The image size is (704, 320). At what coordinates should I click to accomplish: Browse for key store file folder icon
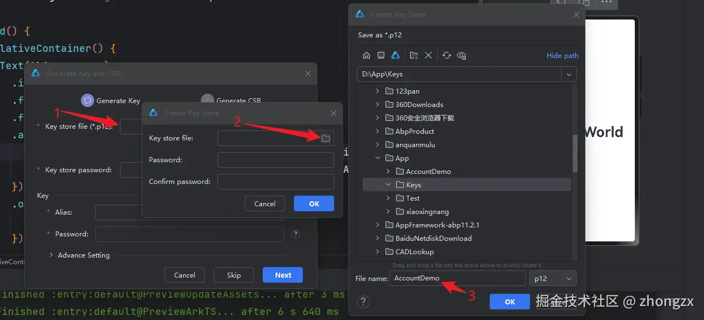[x=326, y=138]
